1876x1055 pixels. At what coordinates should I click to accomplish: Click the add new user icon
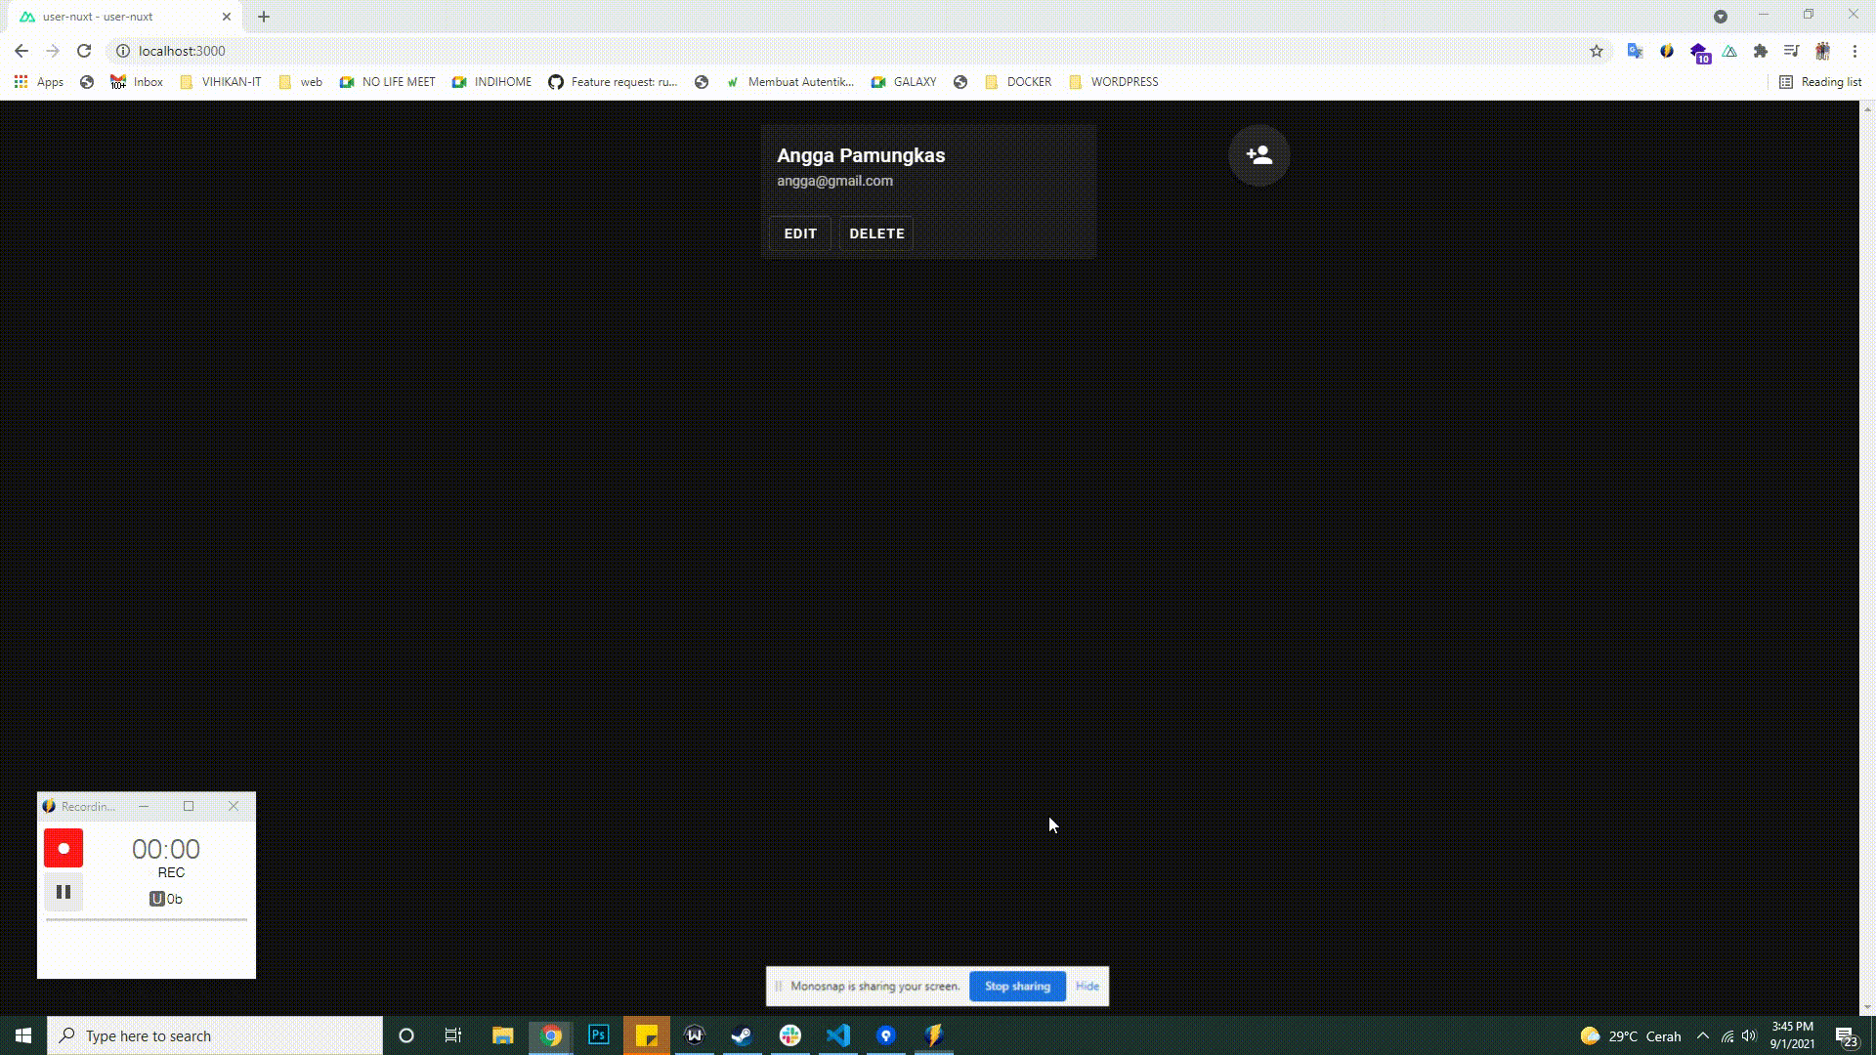click(x=1258, y=155)
